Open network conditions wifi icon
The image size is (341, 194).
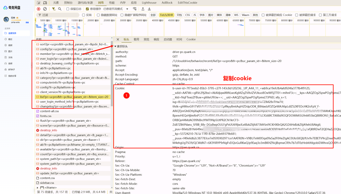[x=135, y=9]
